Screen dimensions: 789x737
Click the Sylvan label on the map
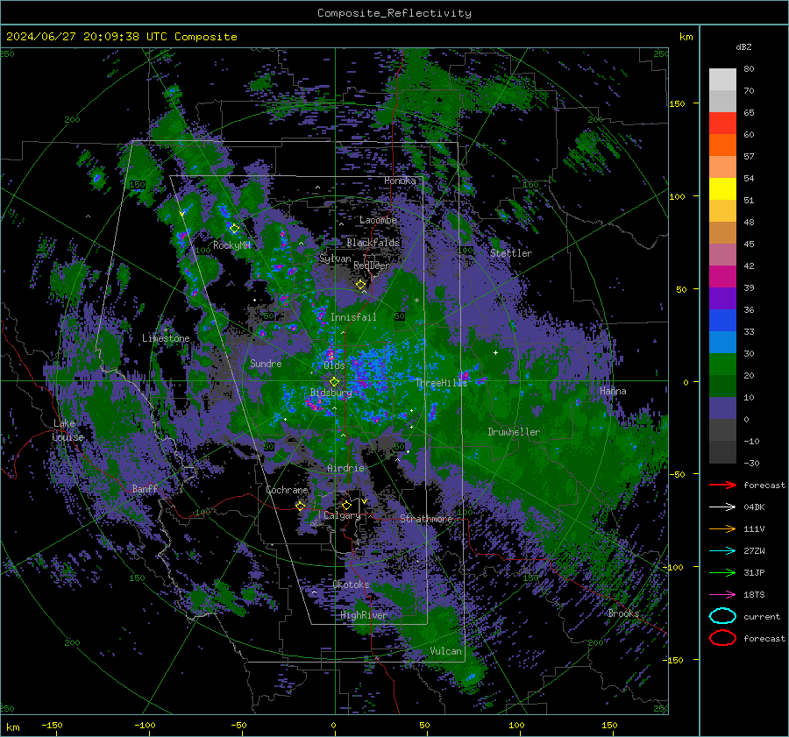[335, 259]
